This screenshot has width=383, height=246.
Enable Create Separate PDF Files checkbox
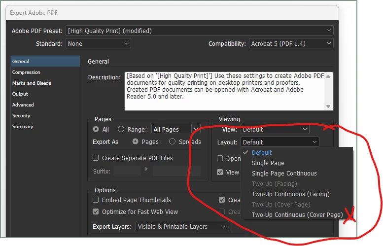click(96, 158)
